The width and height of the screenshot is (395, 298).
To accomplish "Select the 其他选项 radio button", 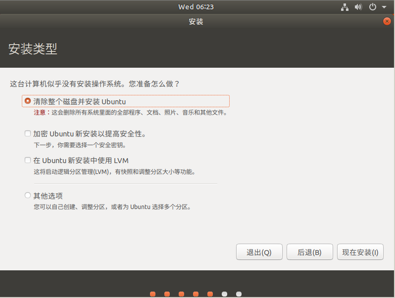I will 28,195.
